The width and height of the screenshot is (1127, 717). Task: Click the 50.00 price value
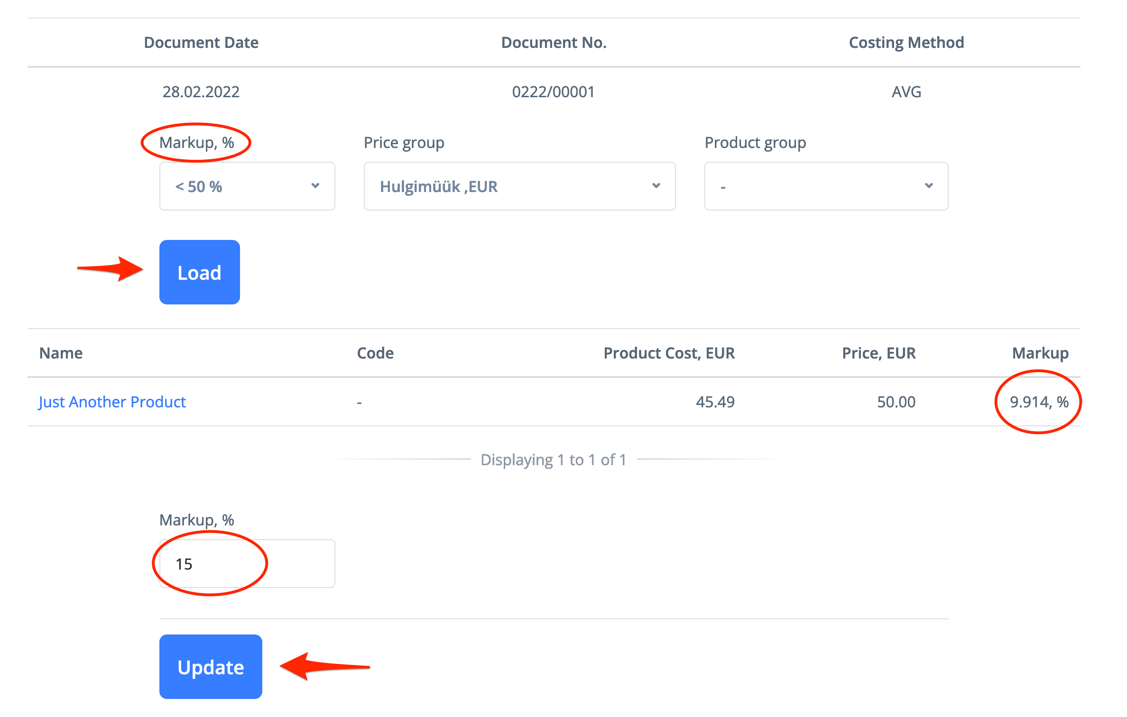896,402
